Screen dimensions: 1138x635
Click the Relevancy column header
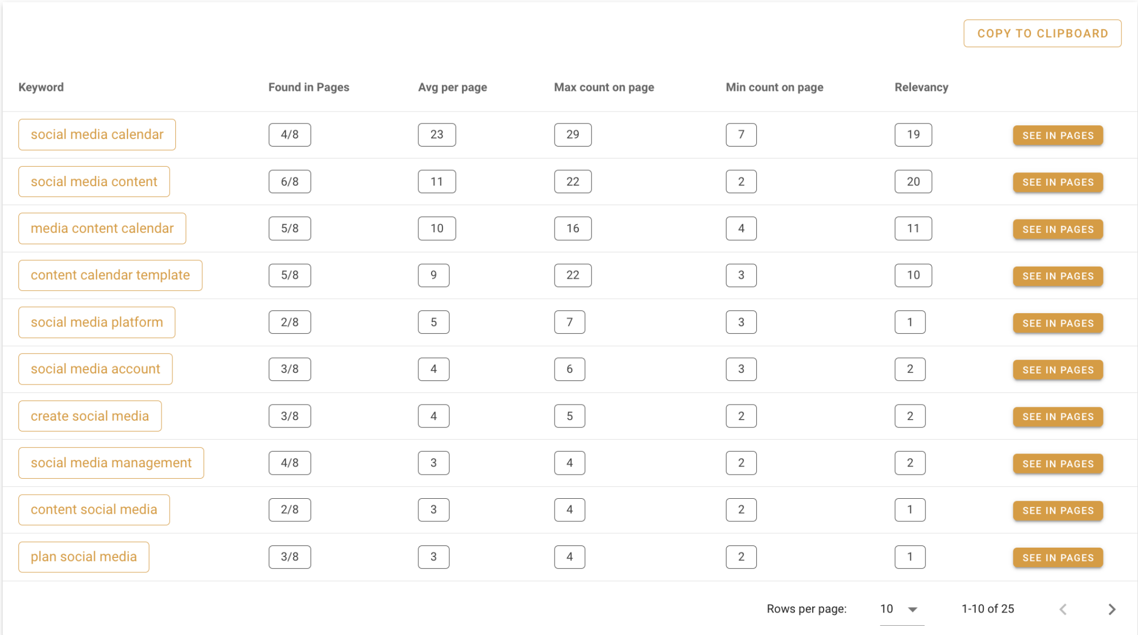point(921,87)
